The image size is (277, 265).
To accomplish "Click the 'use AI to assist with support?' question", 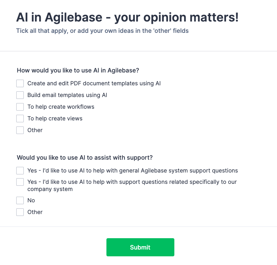I will [85, 157].
